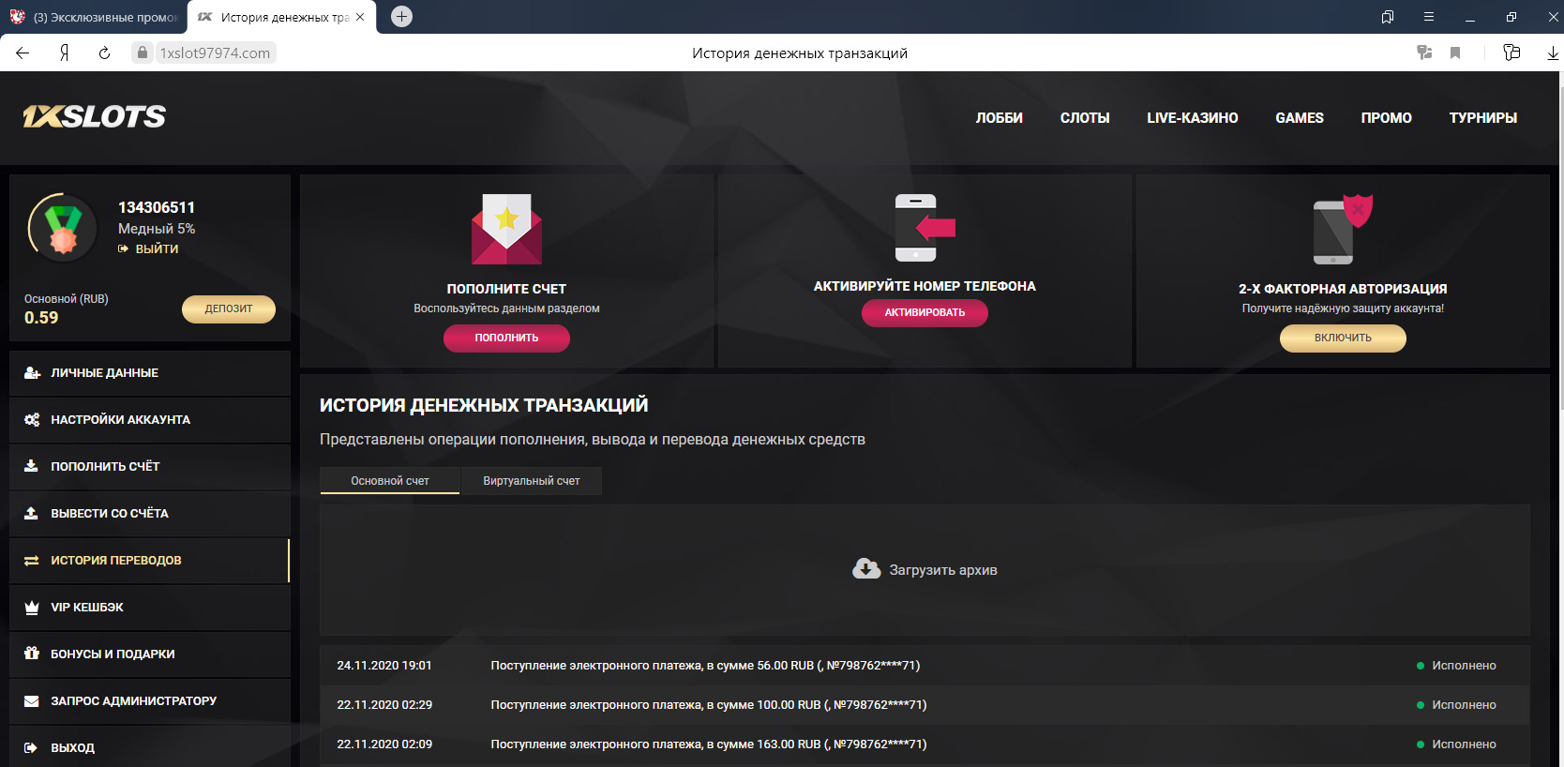Open the user avatar medal icon
The height and width of the screenshot is (767, 1564).
pyautogui.click(x=63, y=228)
